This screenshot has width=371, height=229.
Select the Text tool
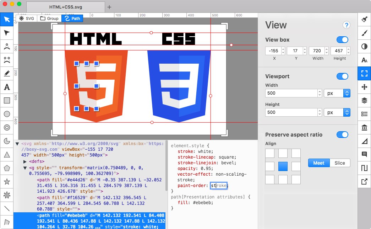(7, 87)
